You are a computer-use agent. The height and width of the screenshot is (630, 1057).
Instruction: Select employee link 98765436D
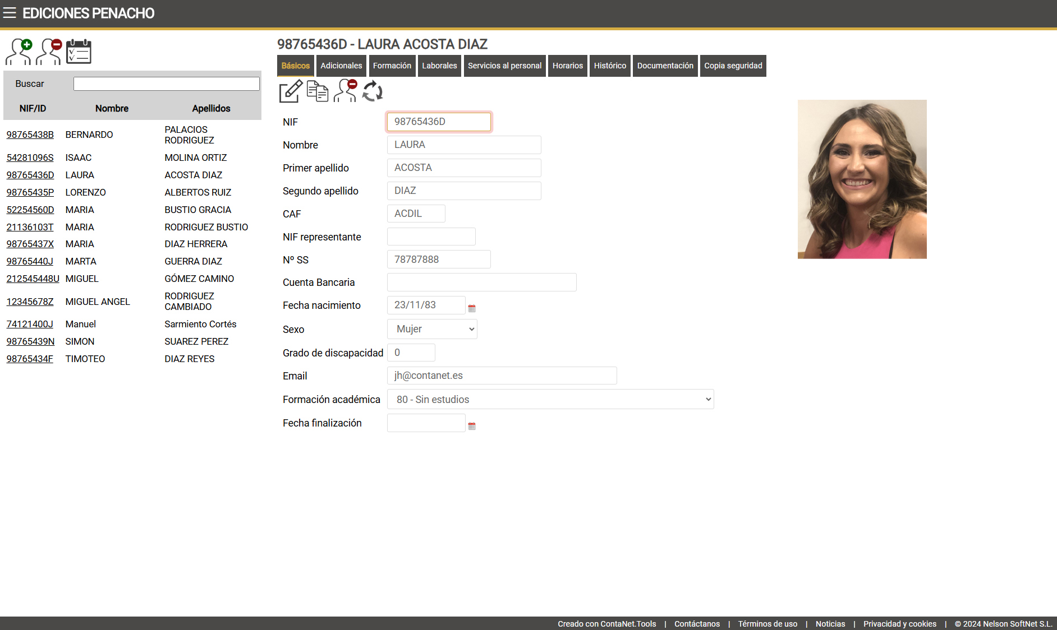tap(30, 175)
